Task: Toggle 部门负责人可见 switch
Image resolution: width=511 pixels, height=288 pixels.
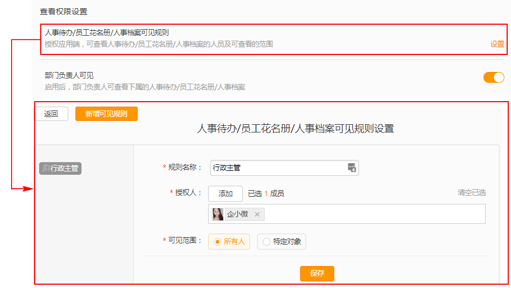Action: click(x=494, y=78)
